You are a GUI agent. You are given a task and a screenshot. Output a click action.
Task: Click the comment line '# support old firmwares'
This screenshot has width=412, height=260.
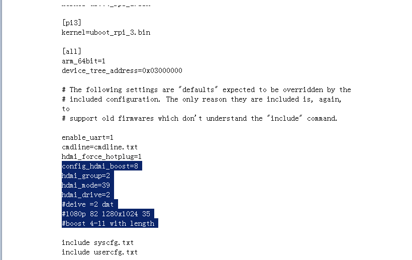[x=199, y=118]
